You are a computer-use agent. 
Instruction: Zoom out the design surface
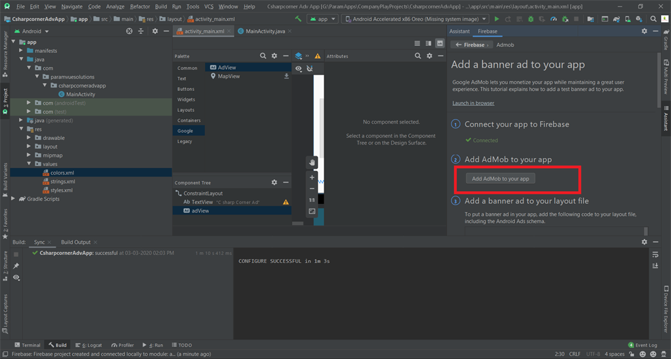coord(312,188)
